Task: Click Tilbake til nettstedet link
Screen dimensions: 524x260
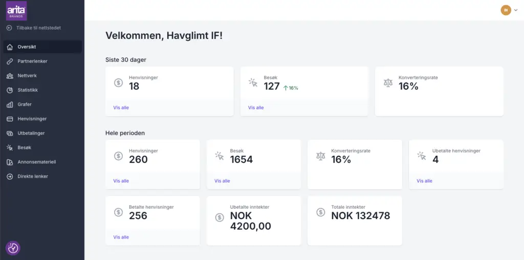Action: coord(38,28)
